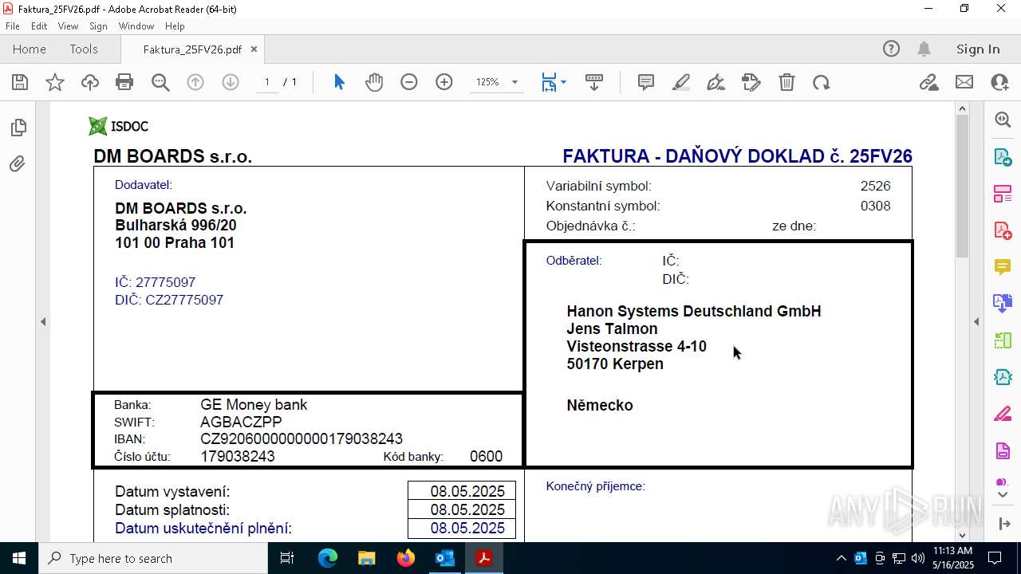1021x574 pixels.
Task: Click the search tool in right pane
Action: 1003,120
